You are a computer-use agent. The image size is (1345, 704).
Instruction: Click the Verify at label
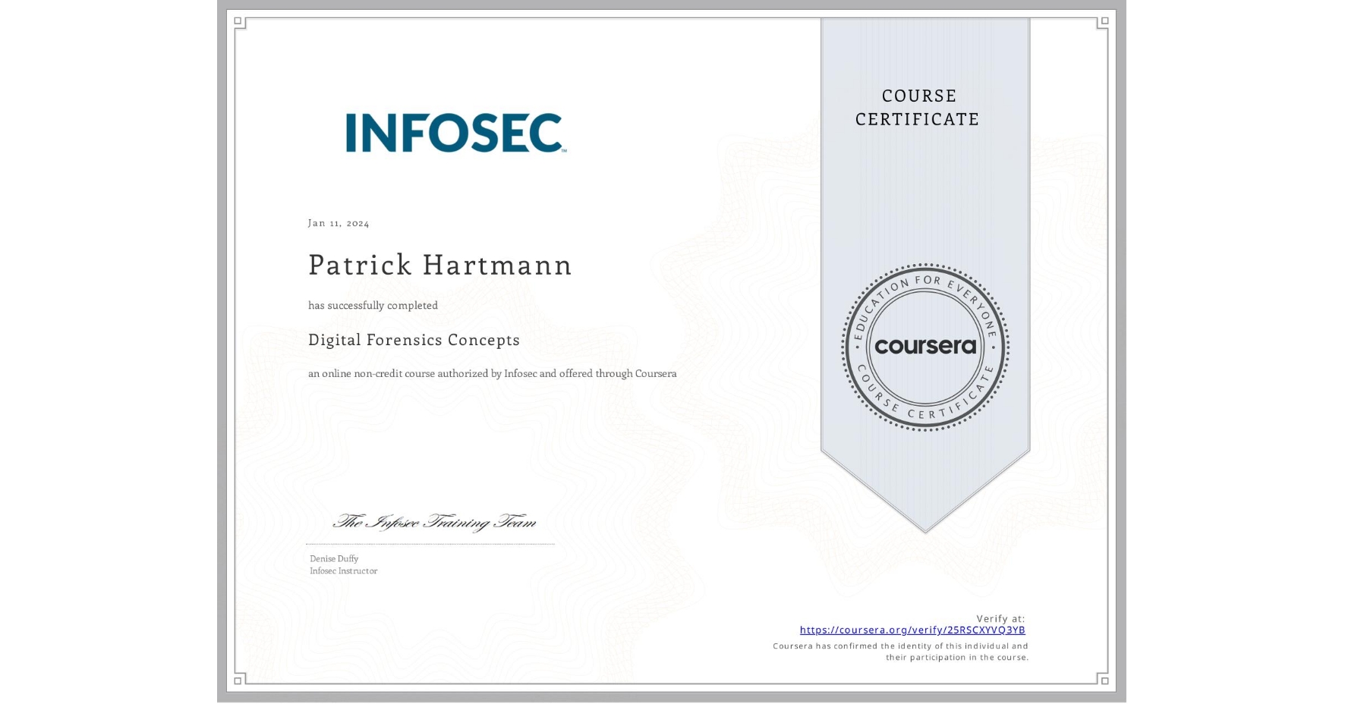1000,618
